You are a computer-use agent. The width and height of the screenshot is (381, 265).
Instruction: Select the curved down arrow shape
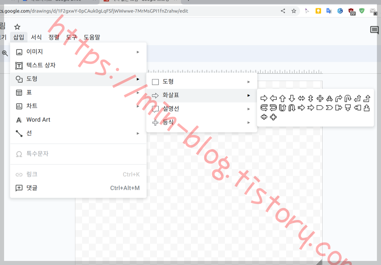coord(292,108)
